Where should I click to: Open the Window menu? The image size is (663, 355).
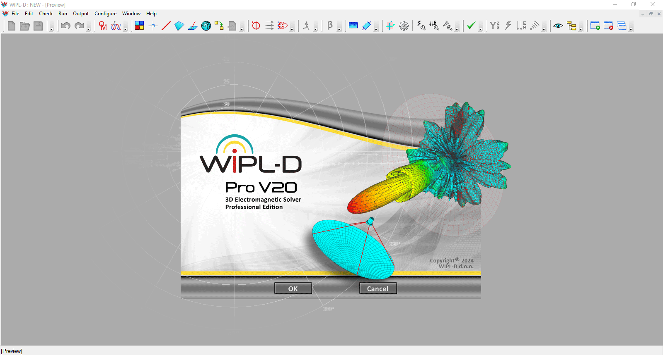pos(131,14)
